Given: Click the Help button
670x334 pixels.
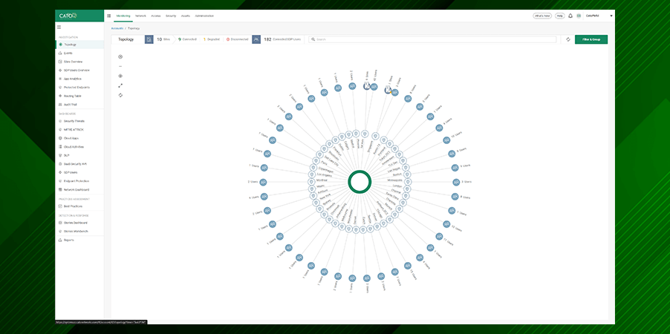Looking at the screenshot, I should (559, 15).
